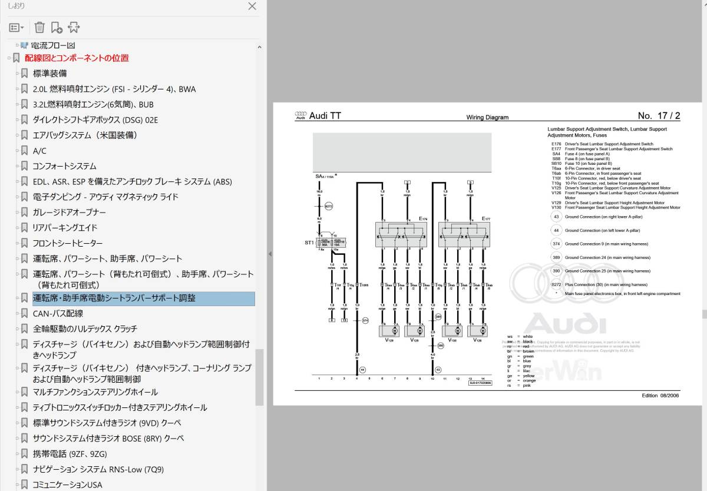Expand the CAN-バス配線 bookmark
This screenshot has height=491, width=707.
coord(17,313)
